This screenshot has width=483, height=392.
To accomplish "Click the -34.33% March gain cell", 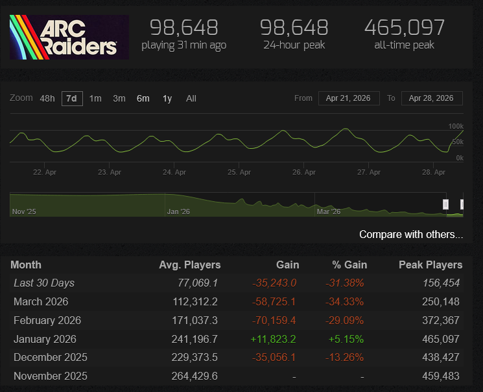I will (345, 301).
